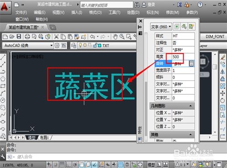Toggle layer on/off lightbulb icon

[x=80, y=45]
